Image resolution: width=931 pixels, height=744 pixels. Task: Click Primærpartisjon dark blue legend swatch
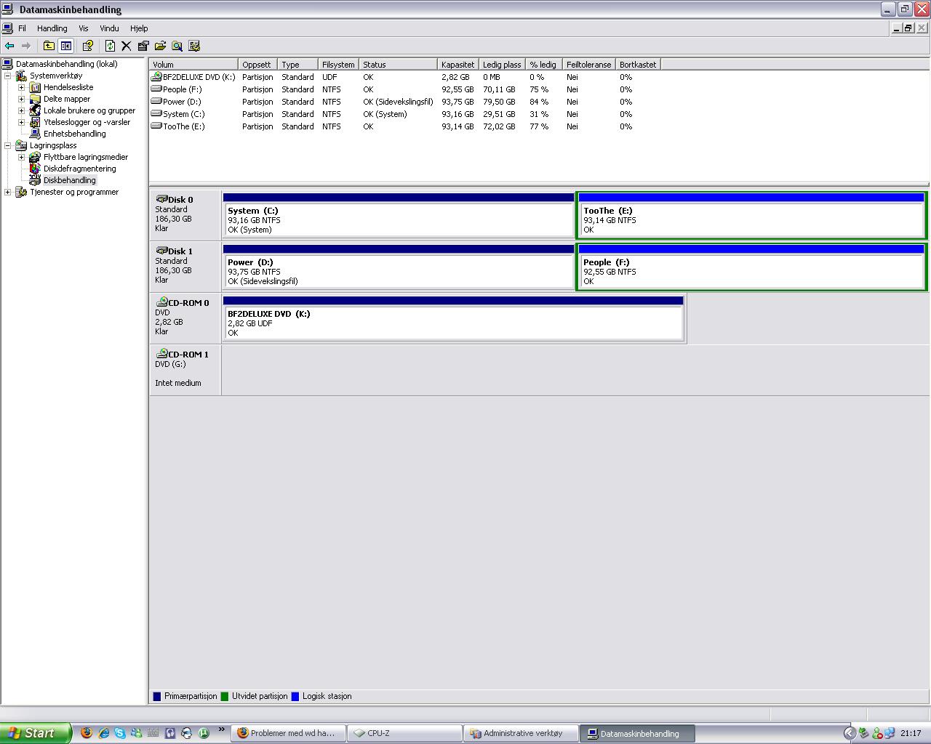point(157,696)
